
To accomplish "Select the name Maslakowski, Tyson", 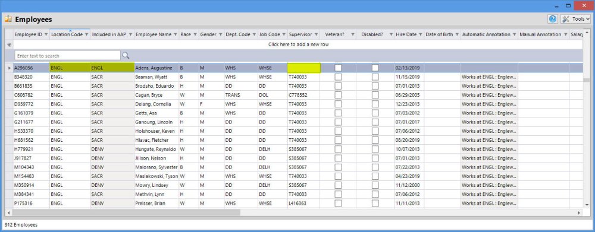I will [x=156, y=176].
